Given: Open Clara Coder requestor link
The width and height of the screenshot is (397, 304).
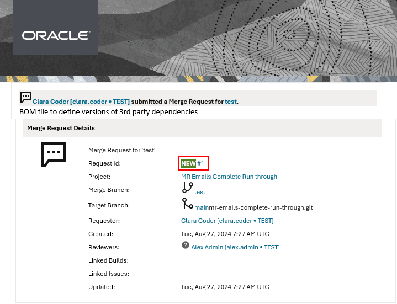Looking at the screenshot, I should tap(227, 221).
